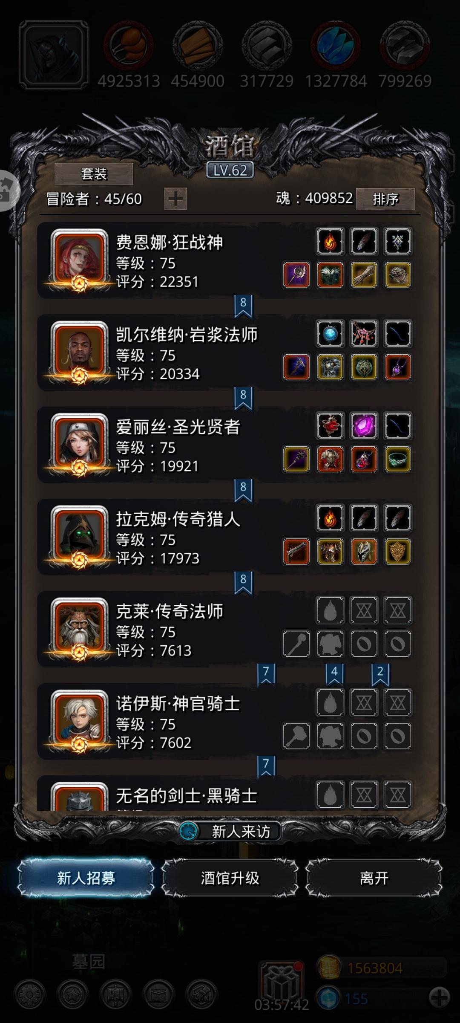This screenshot has width=460, height=1023.
Task: Tap the magenta crystal gem of 爱丽丝
Action: pyautogui.click(x=364, y=425)
